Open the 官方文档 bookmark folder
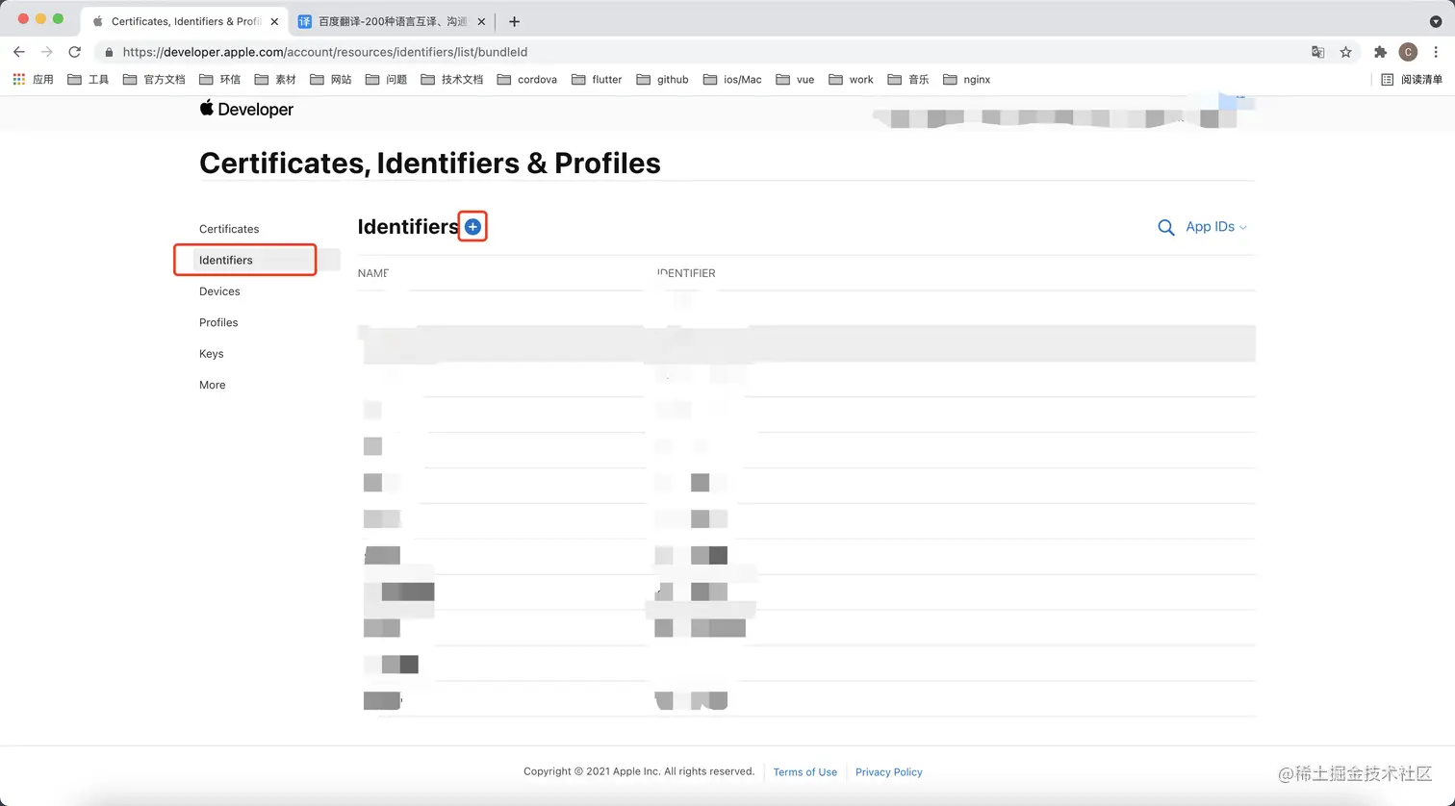This screenshot has height=806, width=1455. [x=154, y=80]
